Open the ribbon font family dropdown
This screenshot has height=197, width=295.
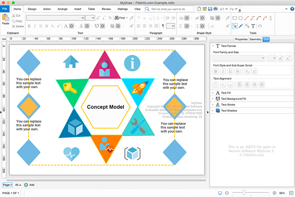coord(82,18)
